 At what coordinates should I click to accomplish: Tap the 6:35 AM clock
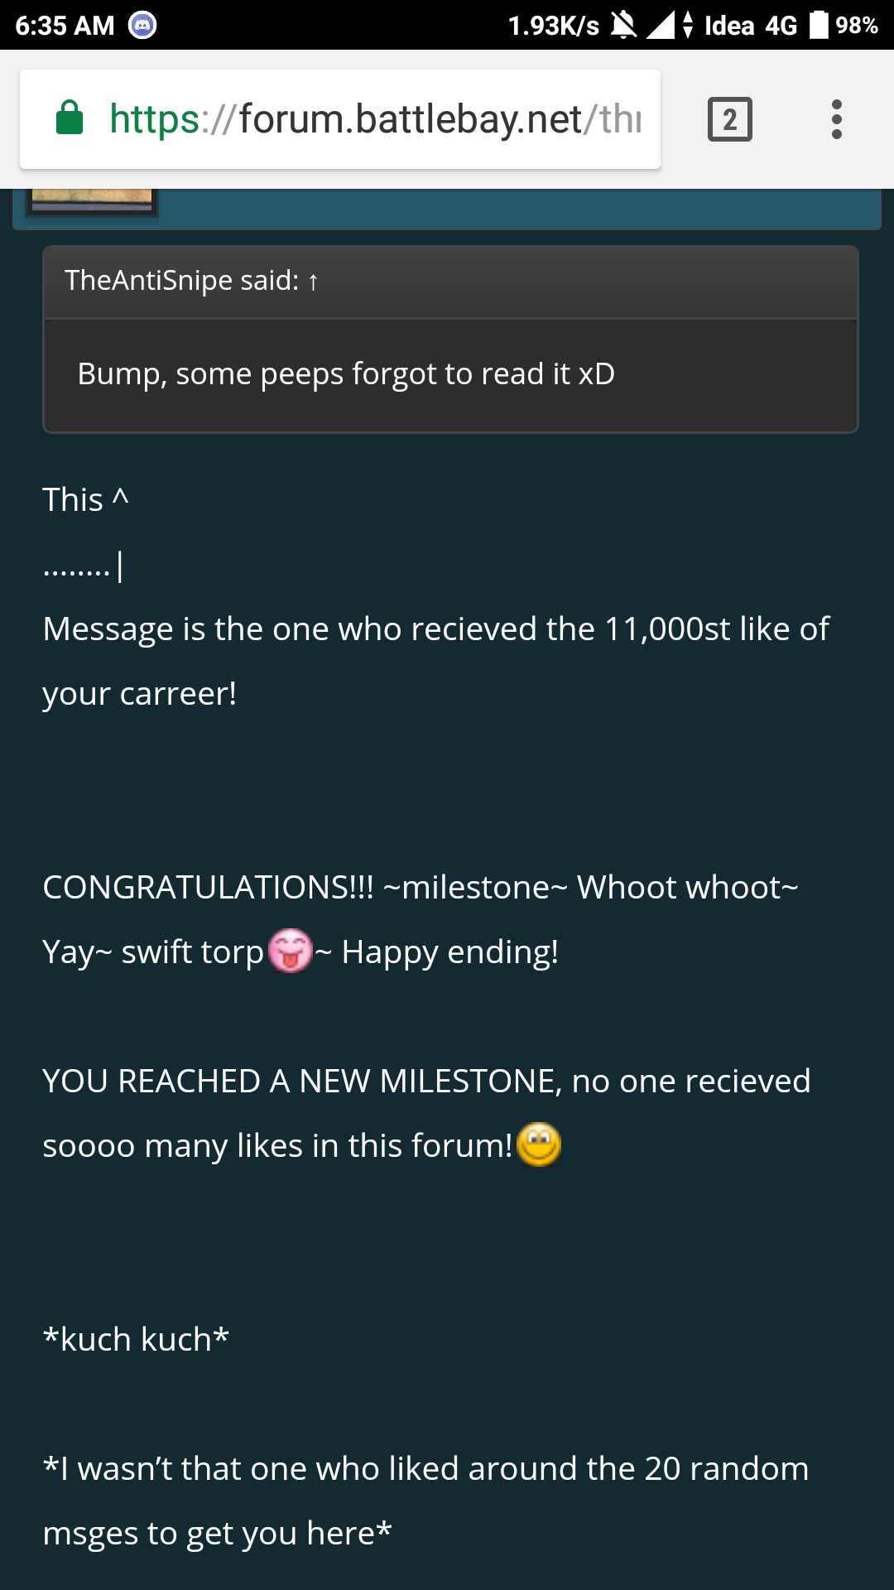tap(65, 26)
